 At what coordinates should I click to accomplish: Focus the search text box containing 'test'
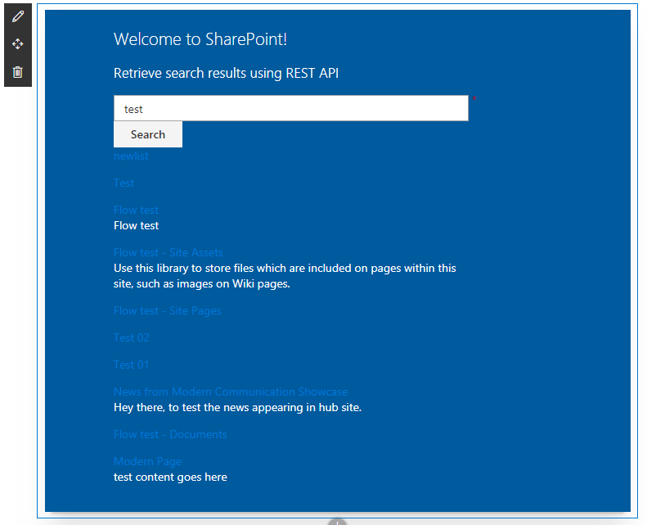[290, 108]
